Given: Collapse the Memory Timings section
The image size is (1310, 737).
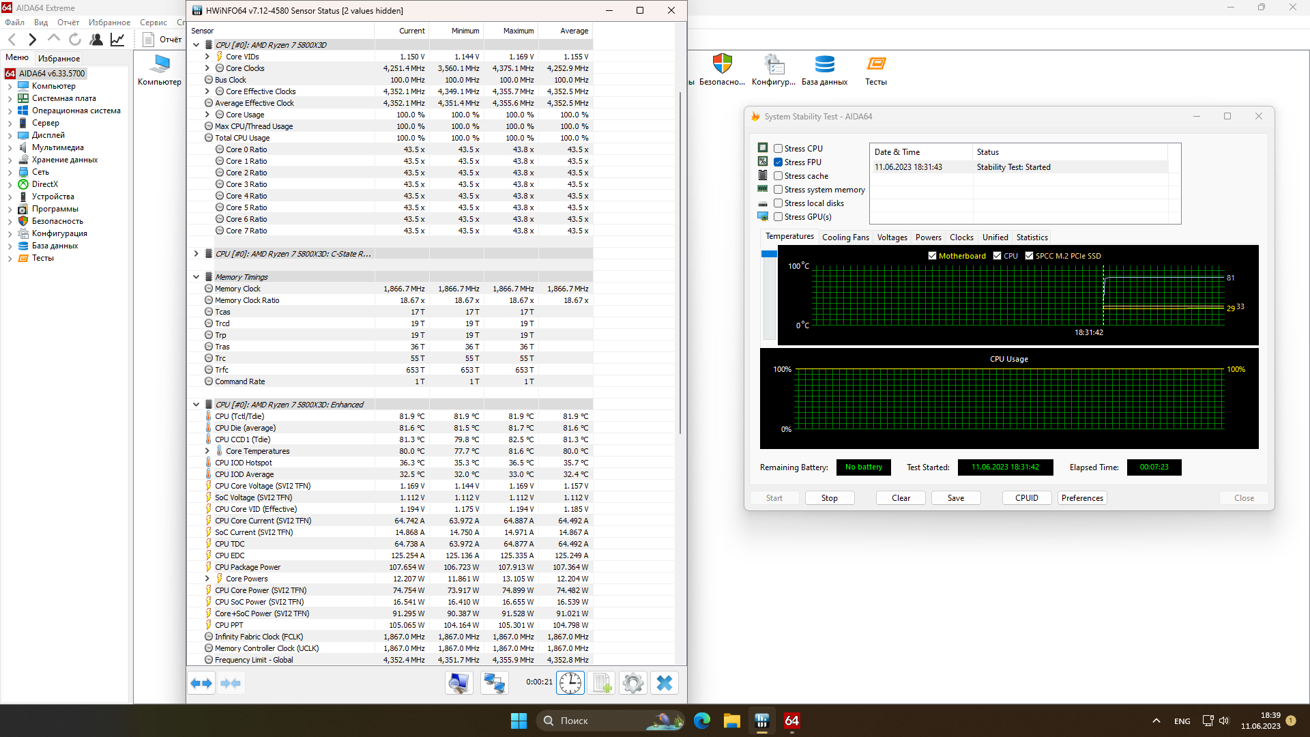Looking at the screenshot, I should 196,277.
